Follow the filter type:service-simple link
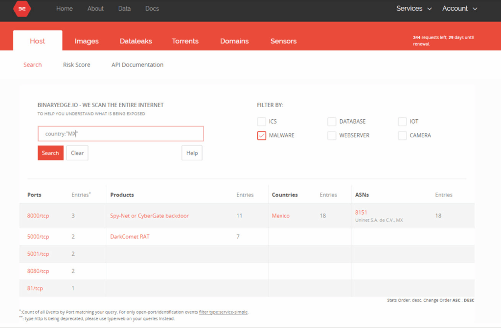This screenshot has width=501, height=328. point(223,312)
